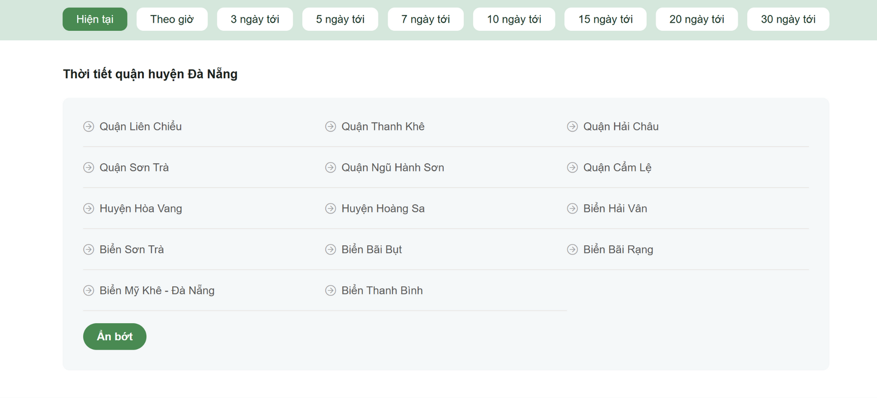The height and width of the screenshot is (398, 877).
Task: Open the Quận Ngũ Hành Sơn weather link
Action: click(393, 167)
